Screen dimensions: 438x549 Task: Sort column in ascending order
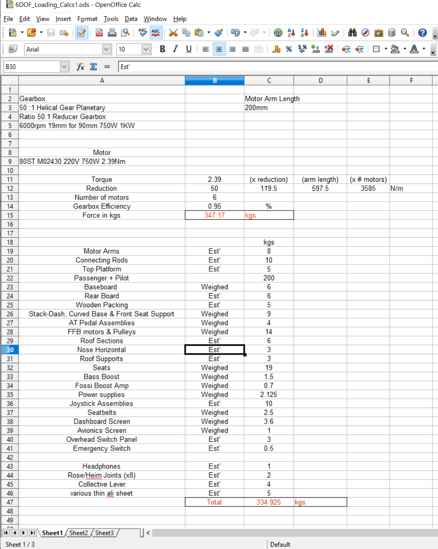pos(291,33)
